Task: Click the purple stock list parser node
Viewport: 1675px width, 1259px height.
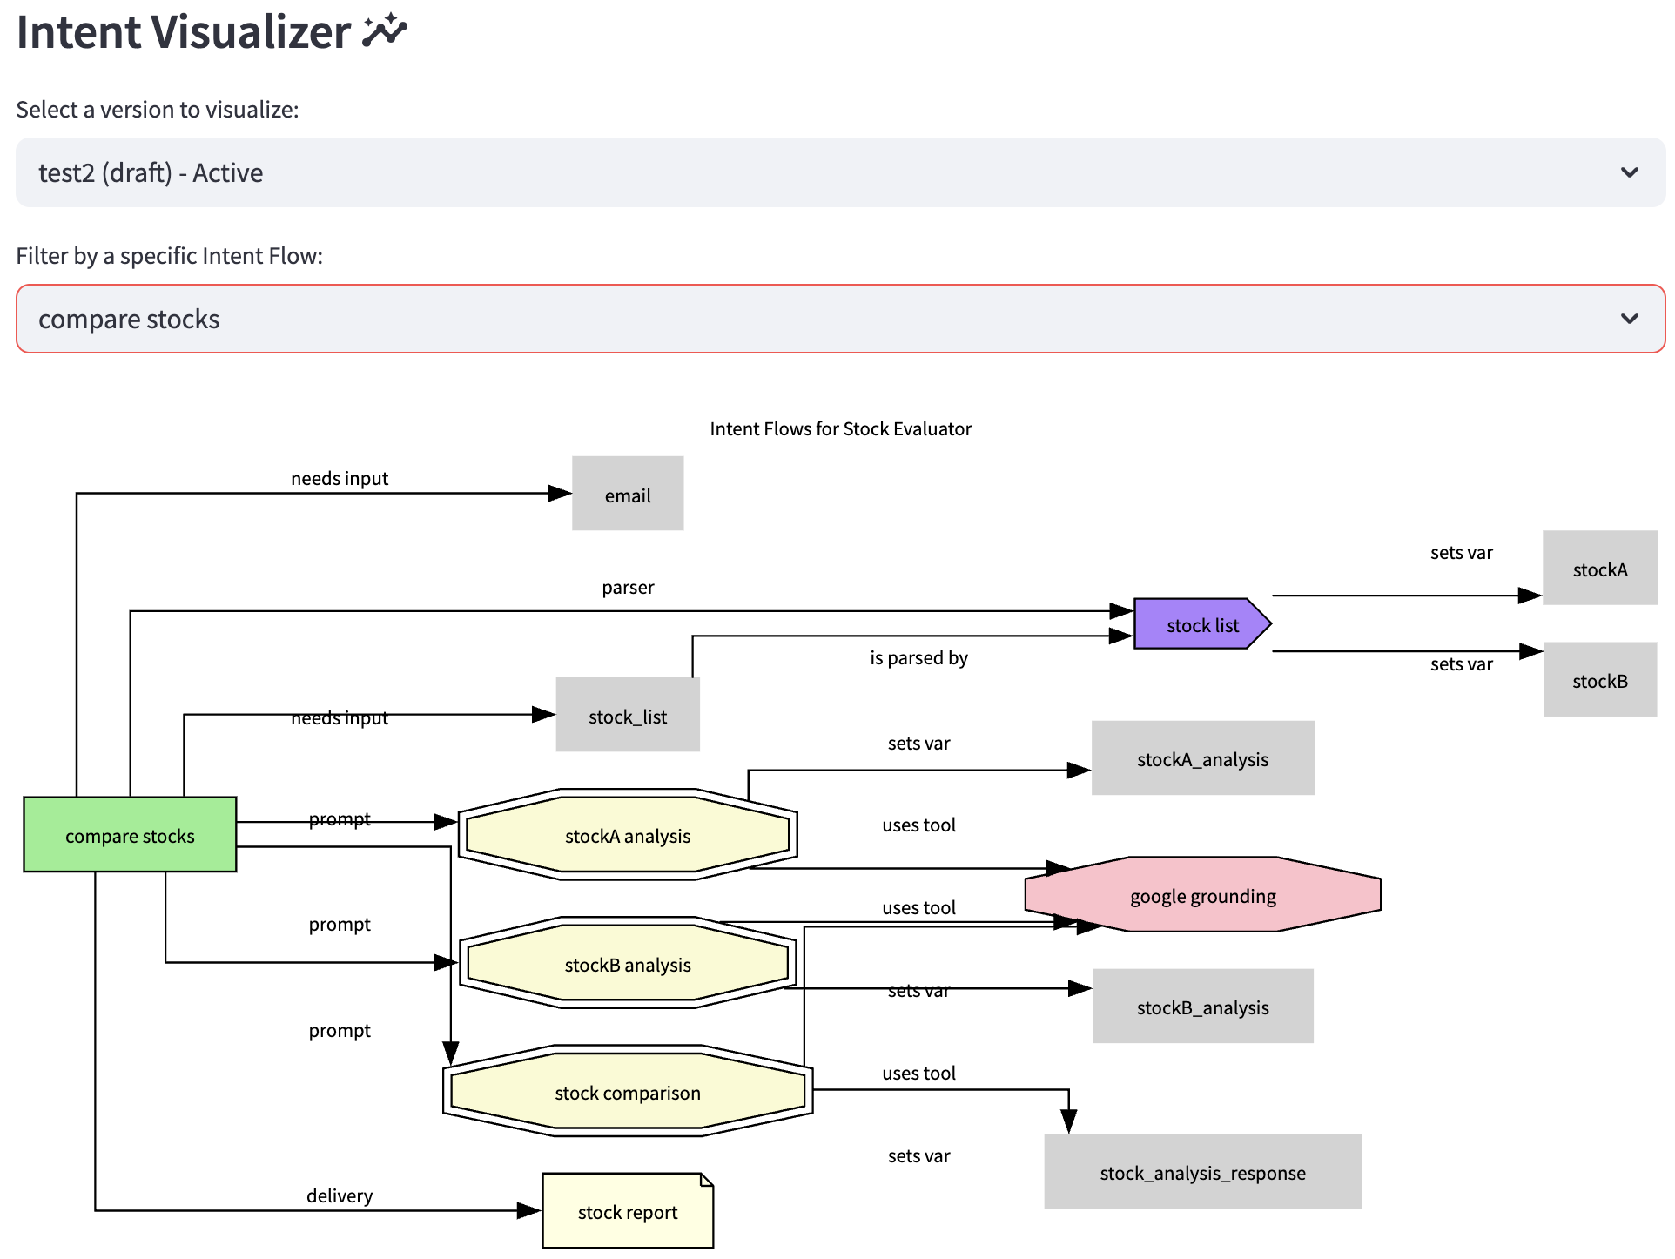Action: [1201, 624]
